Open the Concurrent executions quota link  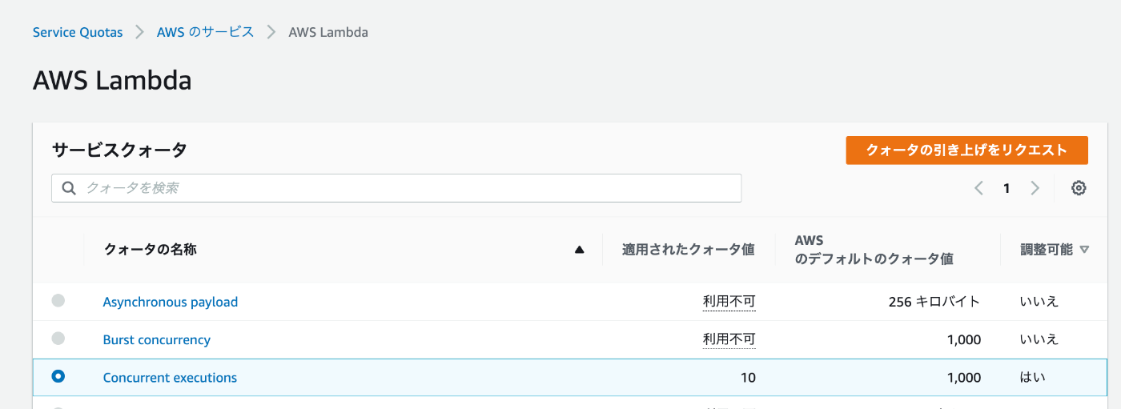click(x=170, y=377)
